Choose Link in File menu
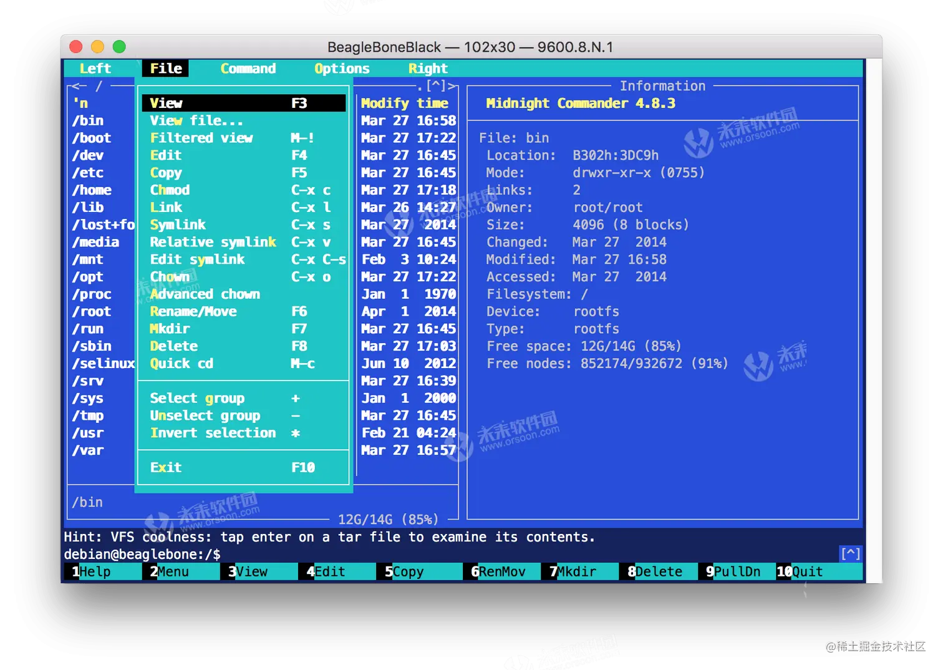Image resolution: width=943 pixels, height=670 pixels. click(244, 207)
